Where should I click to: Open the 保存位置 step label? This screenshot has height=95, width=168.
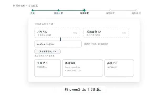[58, 13]
